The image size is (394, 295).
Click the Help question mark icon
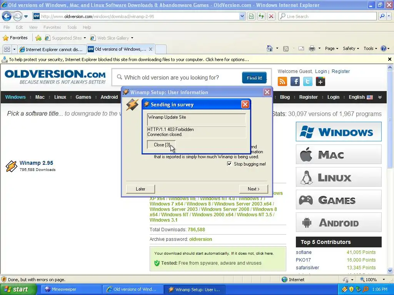(x=384, y=48)
